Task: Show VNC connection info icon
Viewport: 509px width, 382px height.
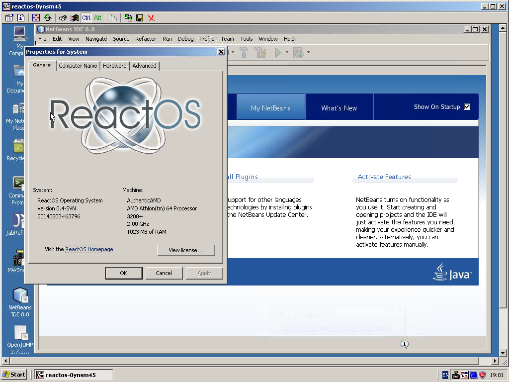Action: coord(21,18)
